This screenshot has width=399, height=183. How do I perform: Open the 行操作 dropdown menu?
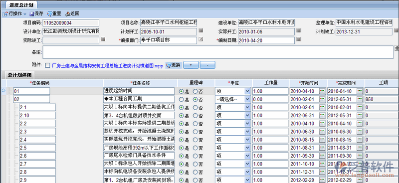(x=14, y=14)
